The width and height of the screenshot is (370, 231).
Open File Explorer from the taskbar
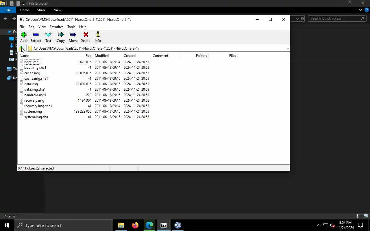(x=121, y=225)
